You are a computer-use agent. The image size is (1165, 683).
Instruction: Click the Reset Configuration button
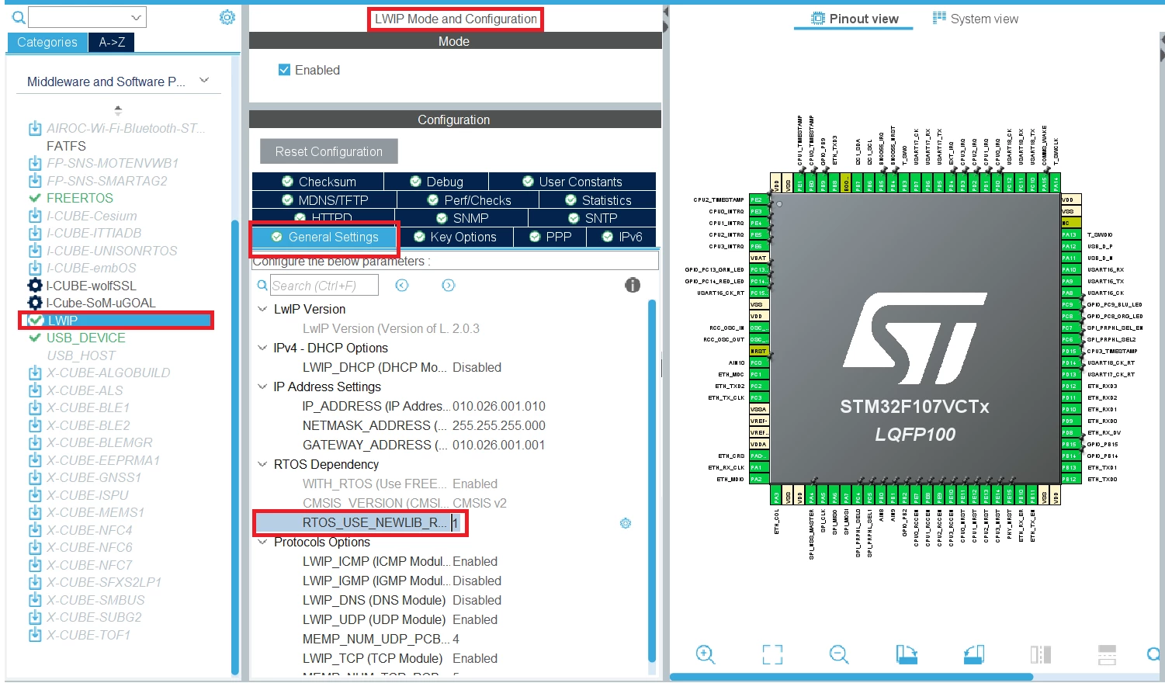(x=329, y=151)
